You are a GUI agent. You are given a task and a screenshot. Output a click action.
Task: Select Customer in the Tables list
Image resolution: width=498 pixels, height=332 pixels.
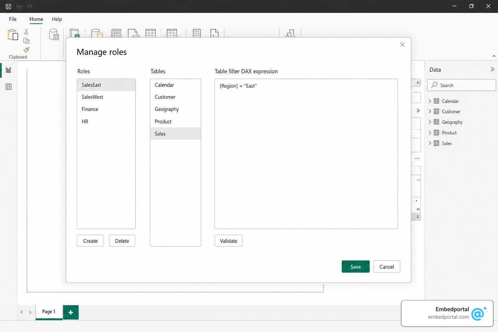(x=175, y=97)
